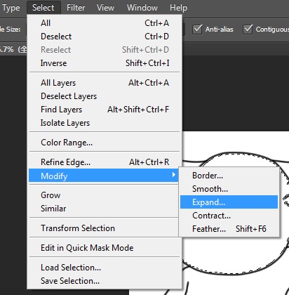Select Smooth in the Modify submenu

(x=229, y=189)
